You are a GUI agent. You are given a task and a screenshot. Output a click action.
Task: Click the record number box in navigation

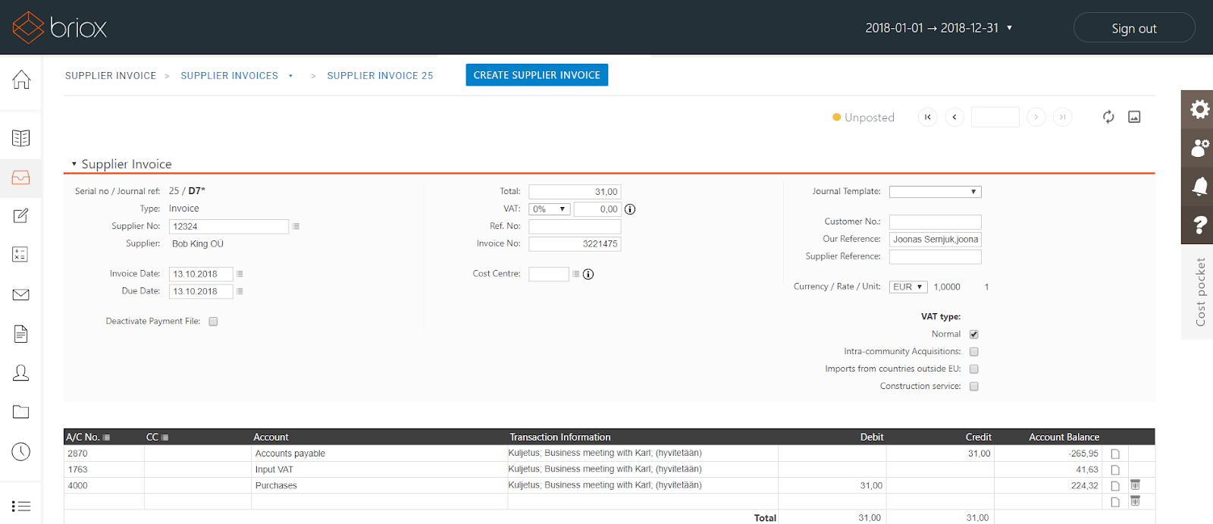point(995,117)
